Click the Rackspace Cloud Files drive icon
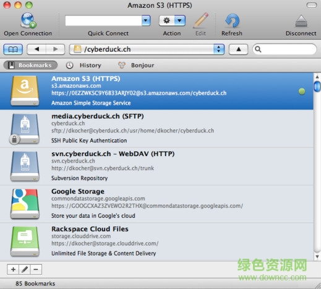 25,241
